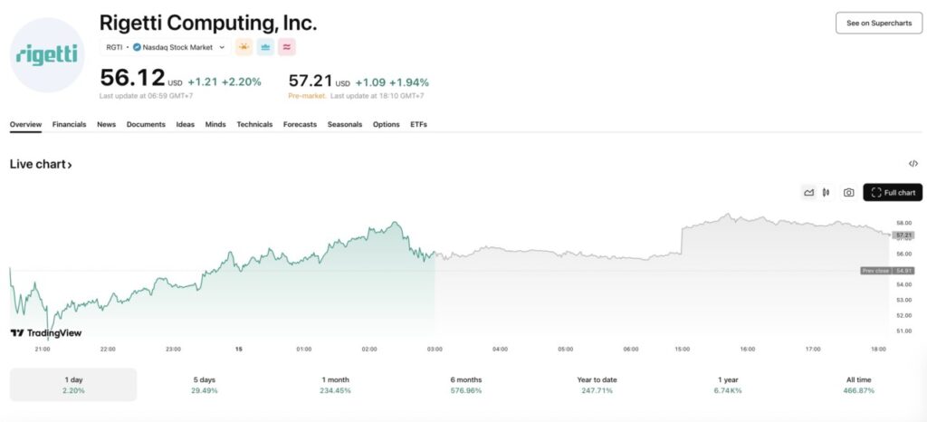This screenshot has height=422, width=927.
Task: Switch to candlestick chart style
Action: click(x=826, y=193)
